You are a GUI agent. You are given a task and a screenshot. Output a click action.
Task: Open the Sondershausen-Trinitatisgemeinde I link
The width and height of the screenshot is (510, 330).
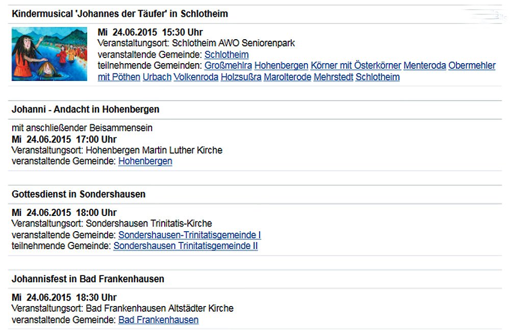click(x=190, y=235)
